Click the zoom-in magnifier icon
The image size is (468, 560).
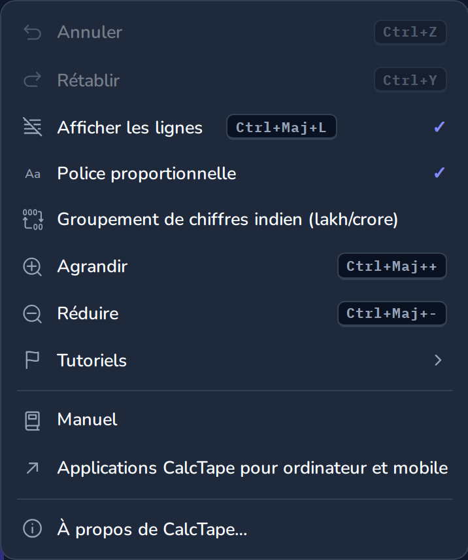click(x=33, y=267)
